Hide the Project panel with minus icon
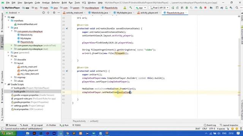This screenshot has width=243, height=136. click(x=59, y=12)
